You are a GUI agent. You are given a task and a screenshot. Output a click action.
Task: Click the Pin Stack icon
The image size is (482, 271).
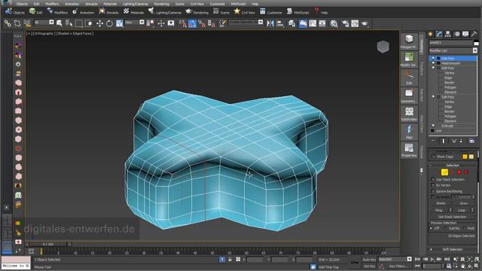tap(433, 141)
